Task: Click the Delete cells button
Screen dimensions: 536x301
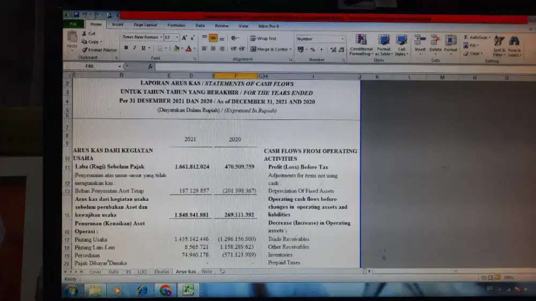Action: (435, 45)
